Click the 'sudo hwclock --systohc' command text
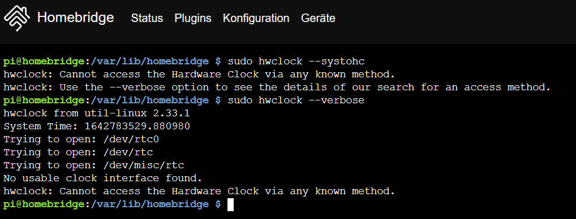 pos(296,61)
